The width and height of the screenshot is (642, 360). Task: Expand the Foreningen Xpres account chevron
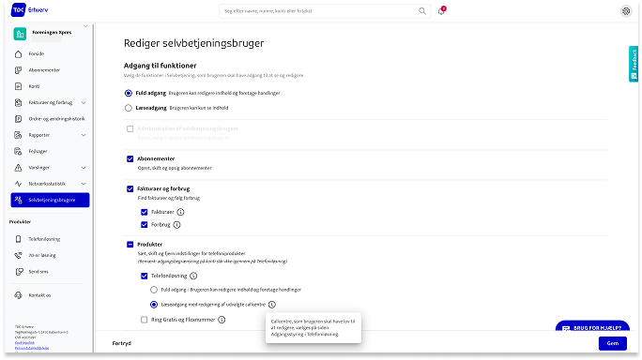pos(85,26)
